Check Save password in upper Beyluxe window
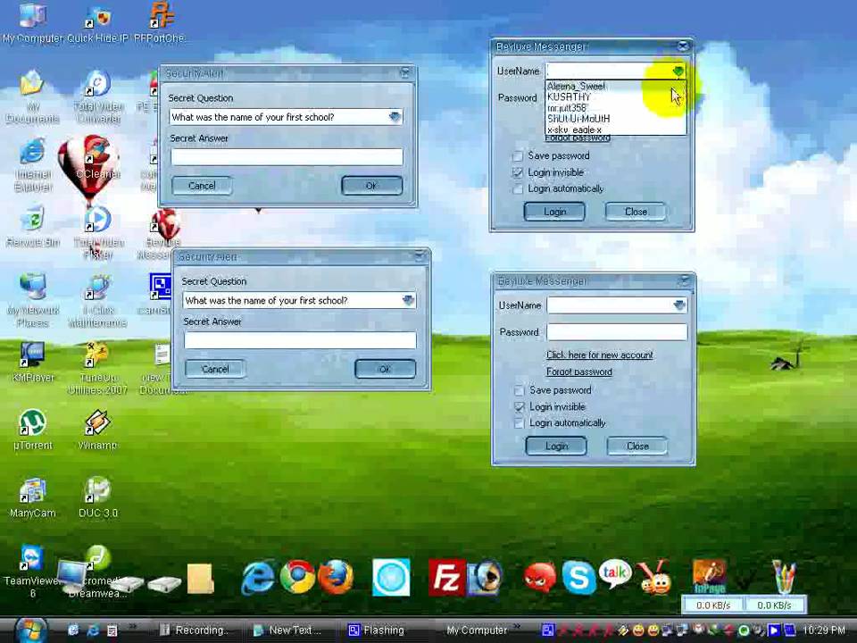The width and height of the screenshot is (857, 643). [518, 156]
